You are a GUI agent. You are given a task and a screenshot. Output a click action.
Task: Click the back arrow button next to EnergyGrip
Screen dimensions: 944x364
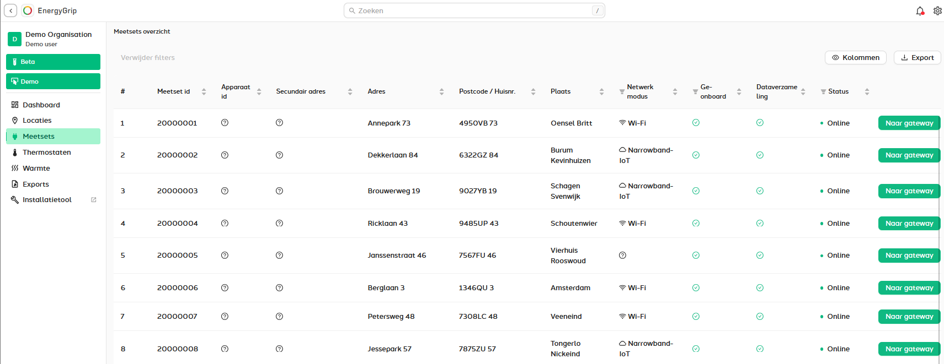click(x=10, y=10)
